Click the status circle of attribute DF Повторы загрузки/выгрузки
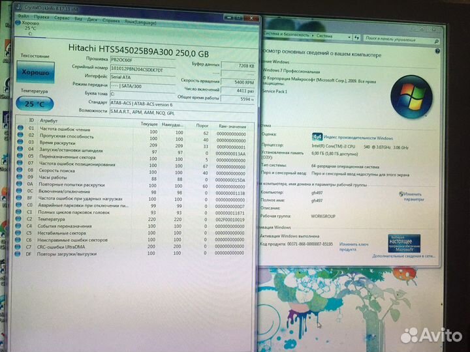Screen dimensions: 470x352 (x=18, y=254)
